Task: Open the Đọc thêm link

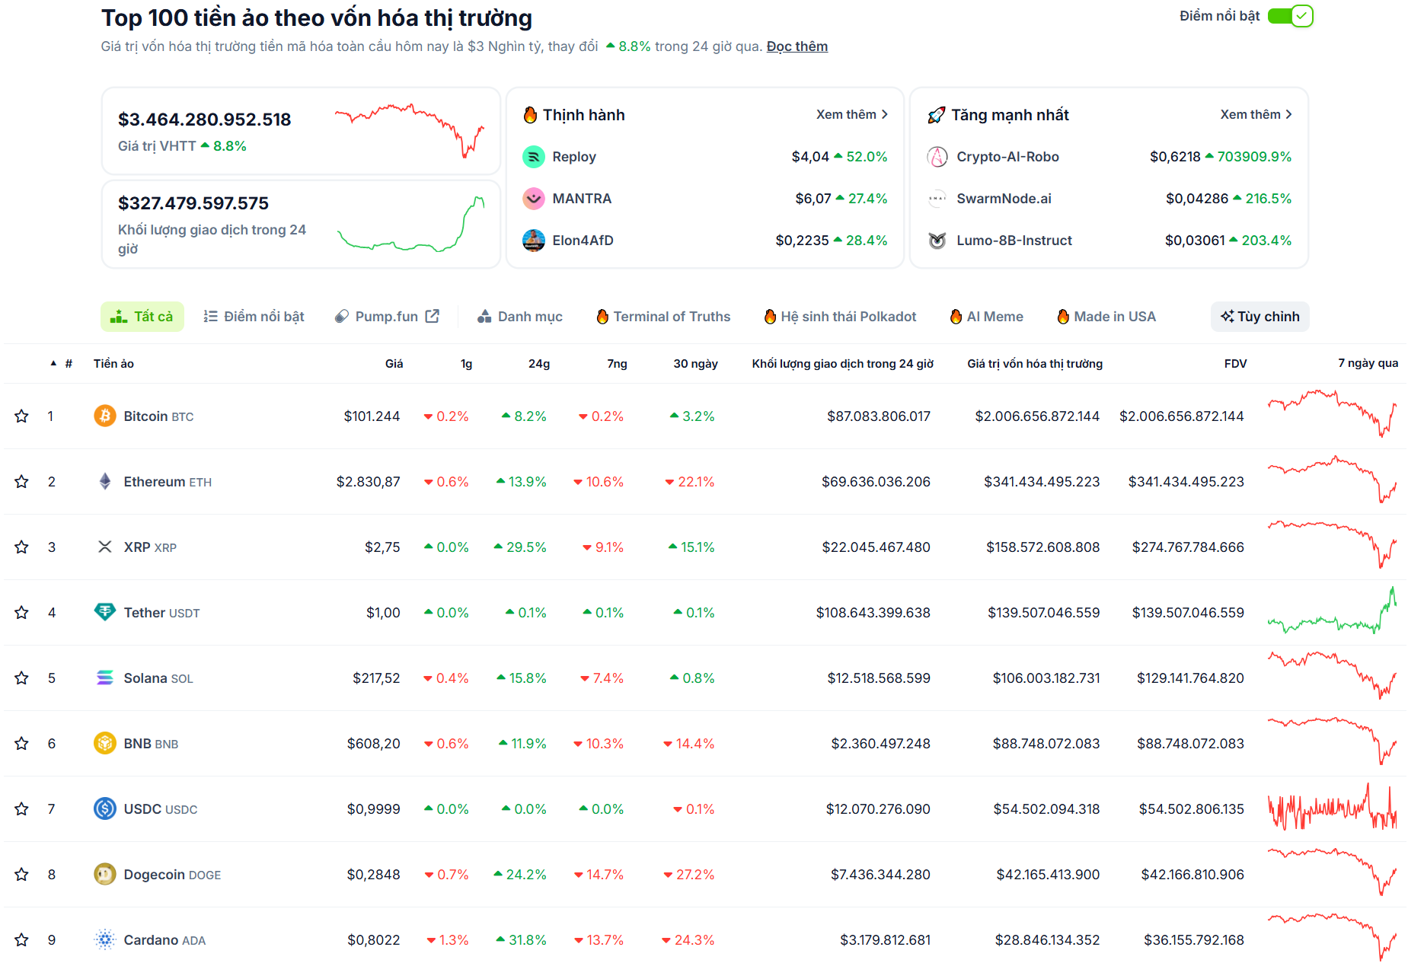Action: [797, 46]
